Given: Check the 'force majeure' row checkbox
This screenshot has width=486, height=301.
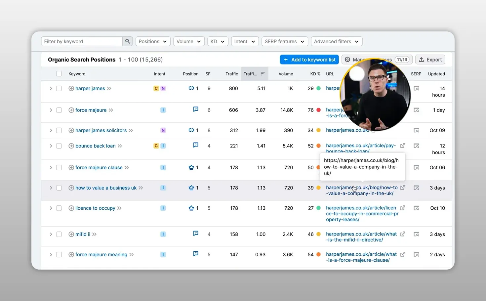Looking at the screenshot, I should [x=59, y=110].
